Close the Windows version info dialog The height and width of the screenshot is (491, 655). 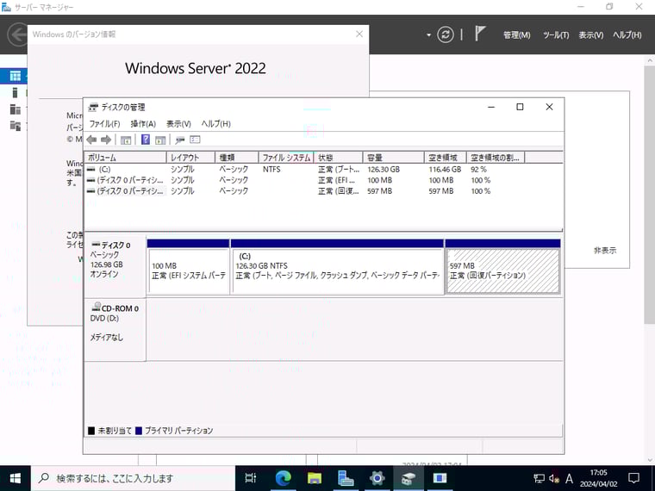(359, 34)
